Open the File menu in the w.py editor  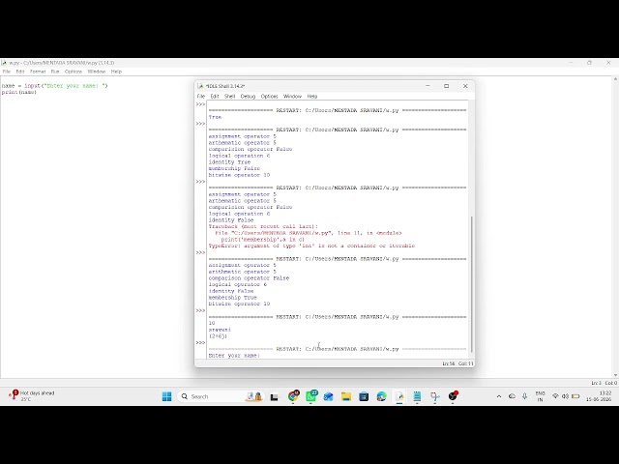click(x=7, y=72)
